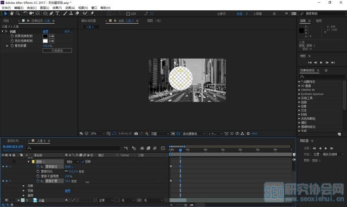Toggle the Mask Feather stopwatch
The height and width of the screenshot is (207, 347).
(38, 171)
